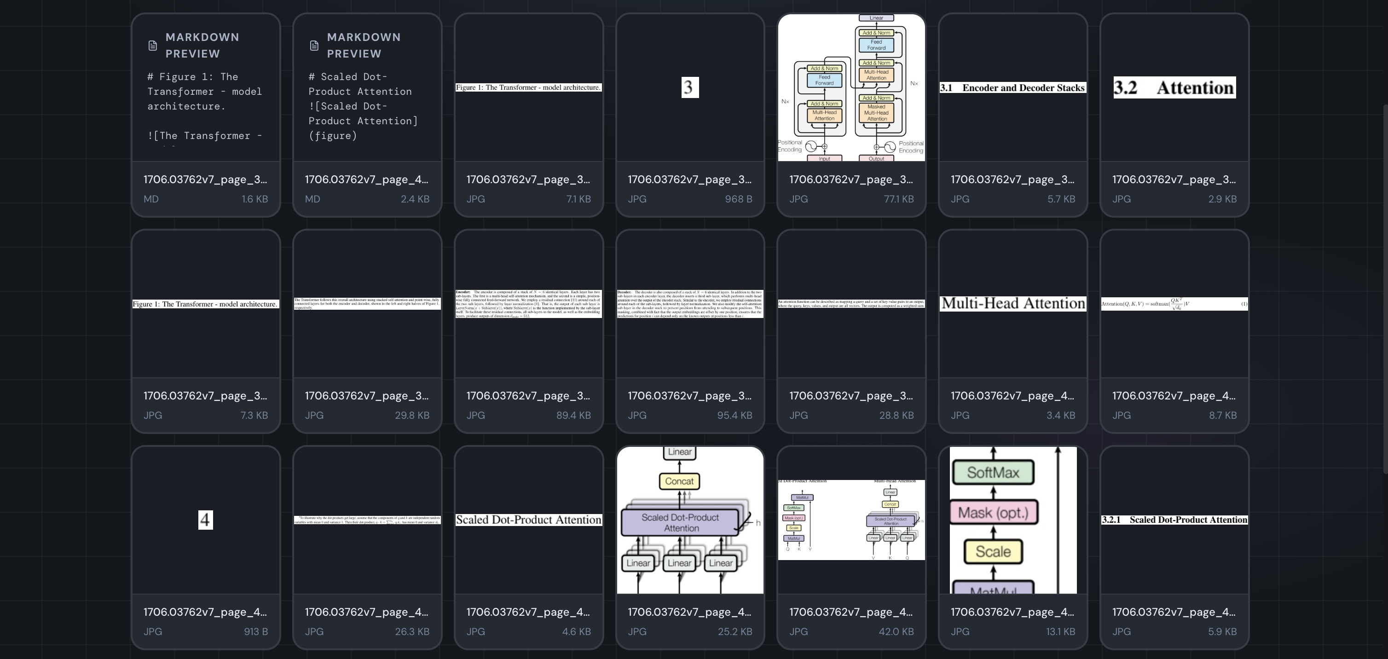Screen dimensions: 1388x659
Task: Click the filename on the 89.4 KB JPG card
Action: tap(529, 395)
